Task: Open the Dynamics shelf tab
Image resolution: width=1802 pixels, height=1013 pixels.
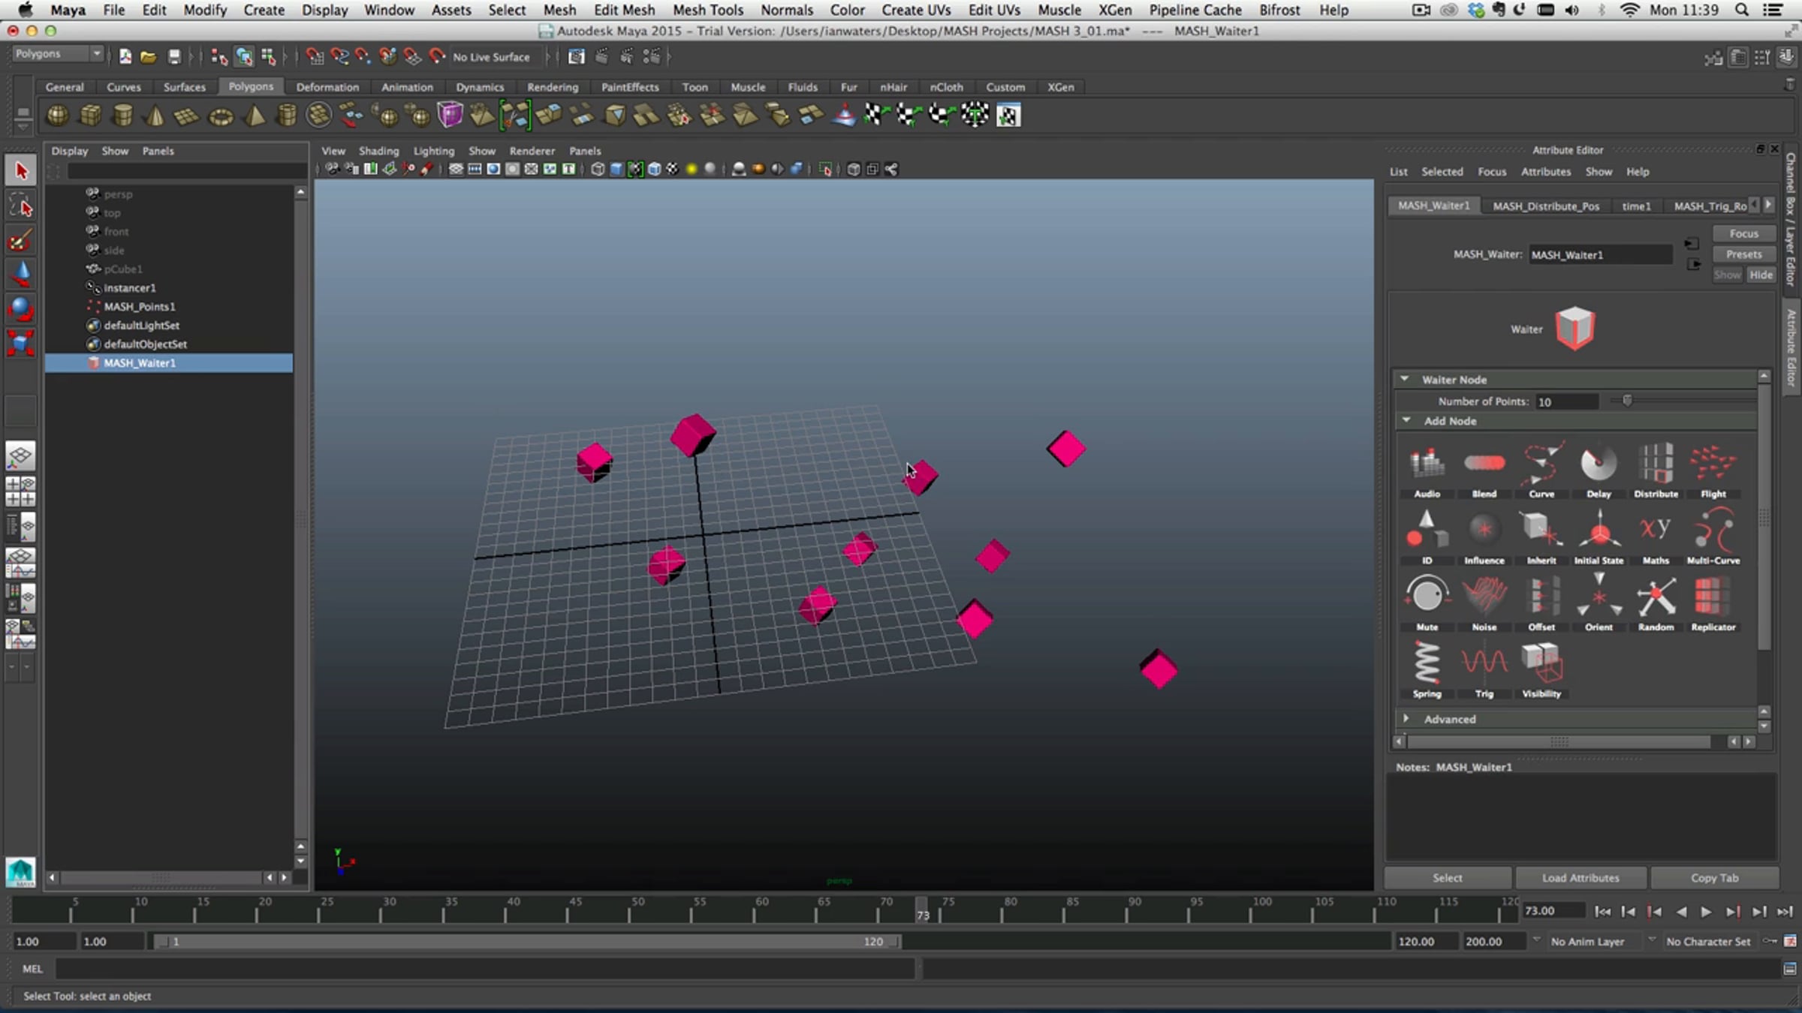Action: pyautogui.click(x=479, y=87)
